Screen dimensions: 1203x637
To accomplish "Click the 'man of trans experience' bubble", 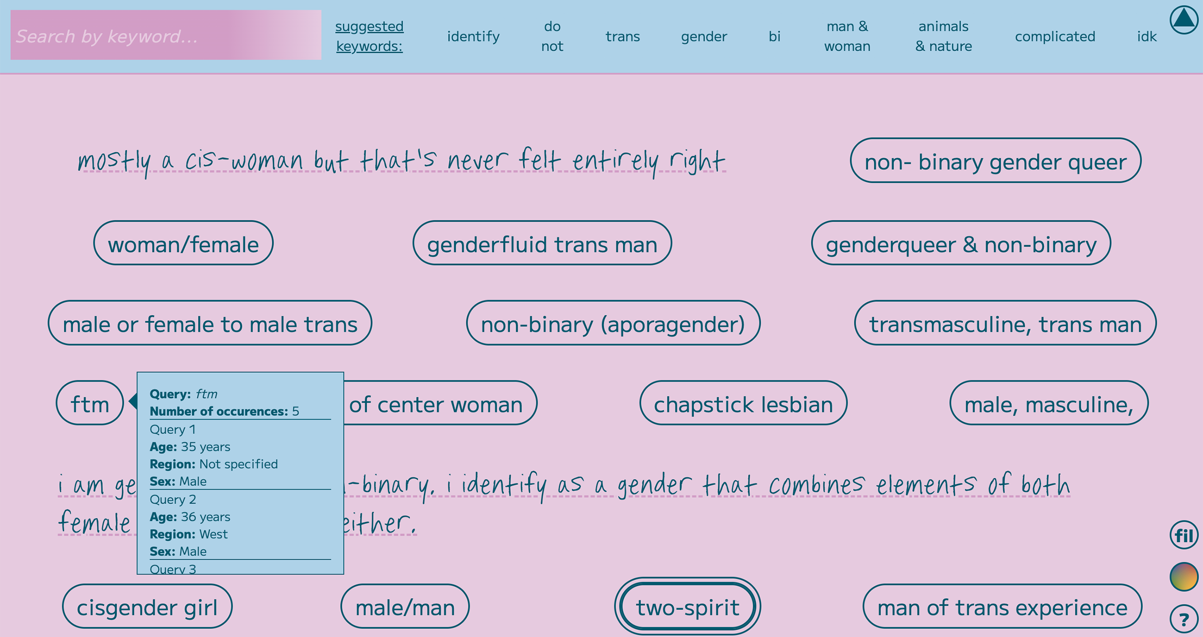I will click(1002, 607).
